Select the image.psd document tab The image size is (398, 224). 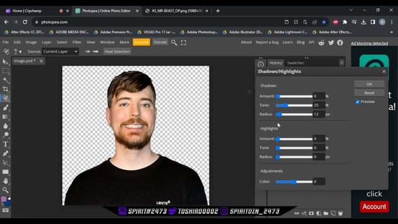pyautogui.click(x=25, y=61)
